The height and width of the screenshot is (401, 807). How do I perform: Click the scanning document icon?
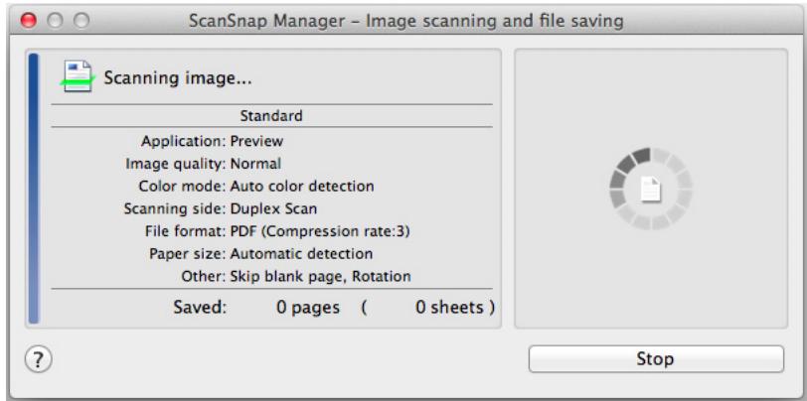pos(78,76)
